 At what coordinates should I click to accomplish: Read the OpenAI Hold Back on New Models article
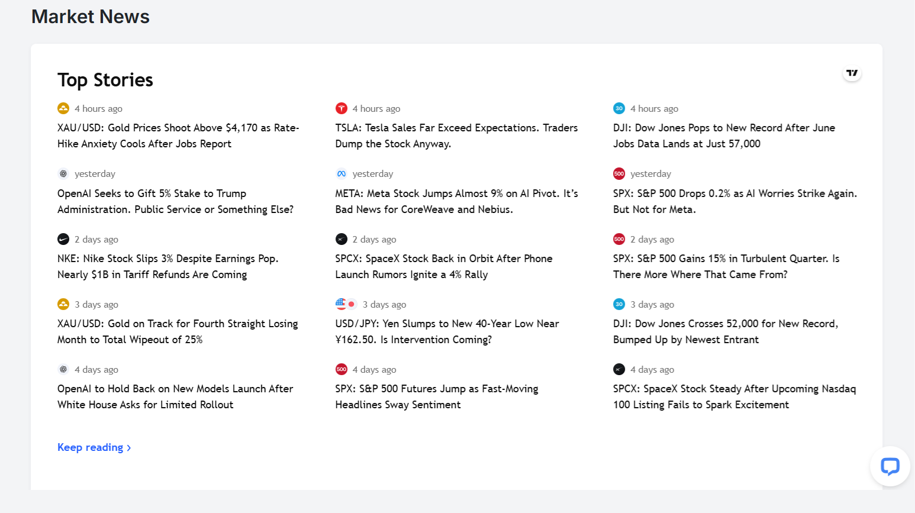(175, 396)
